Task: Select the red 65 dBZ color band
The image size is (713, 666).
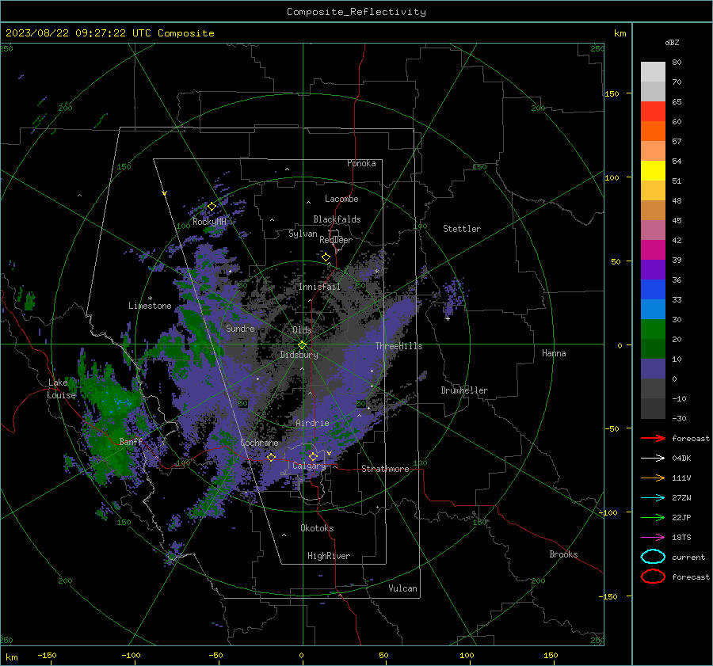Action: pyautogui.click(x=653, y=111)
